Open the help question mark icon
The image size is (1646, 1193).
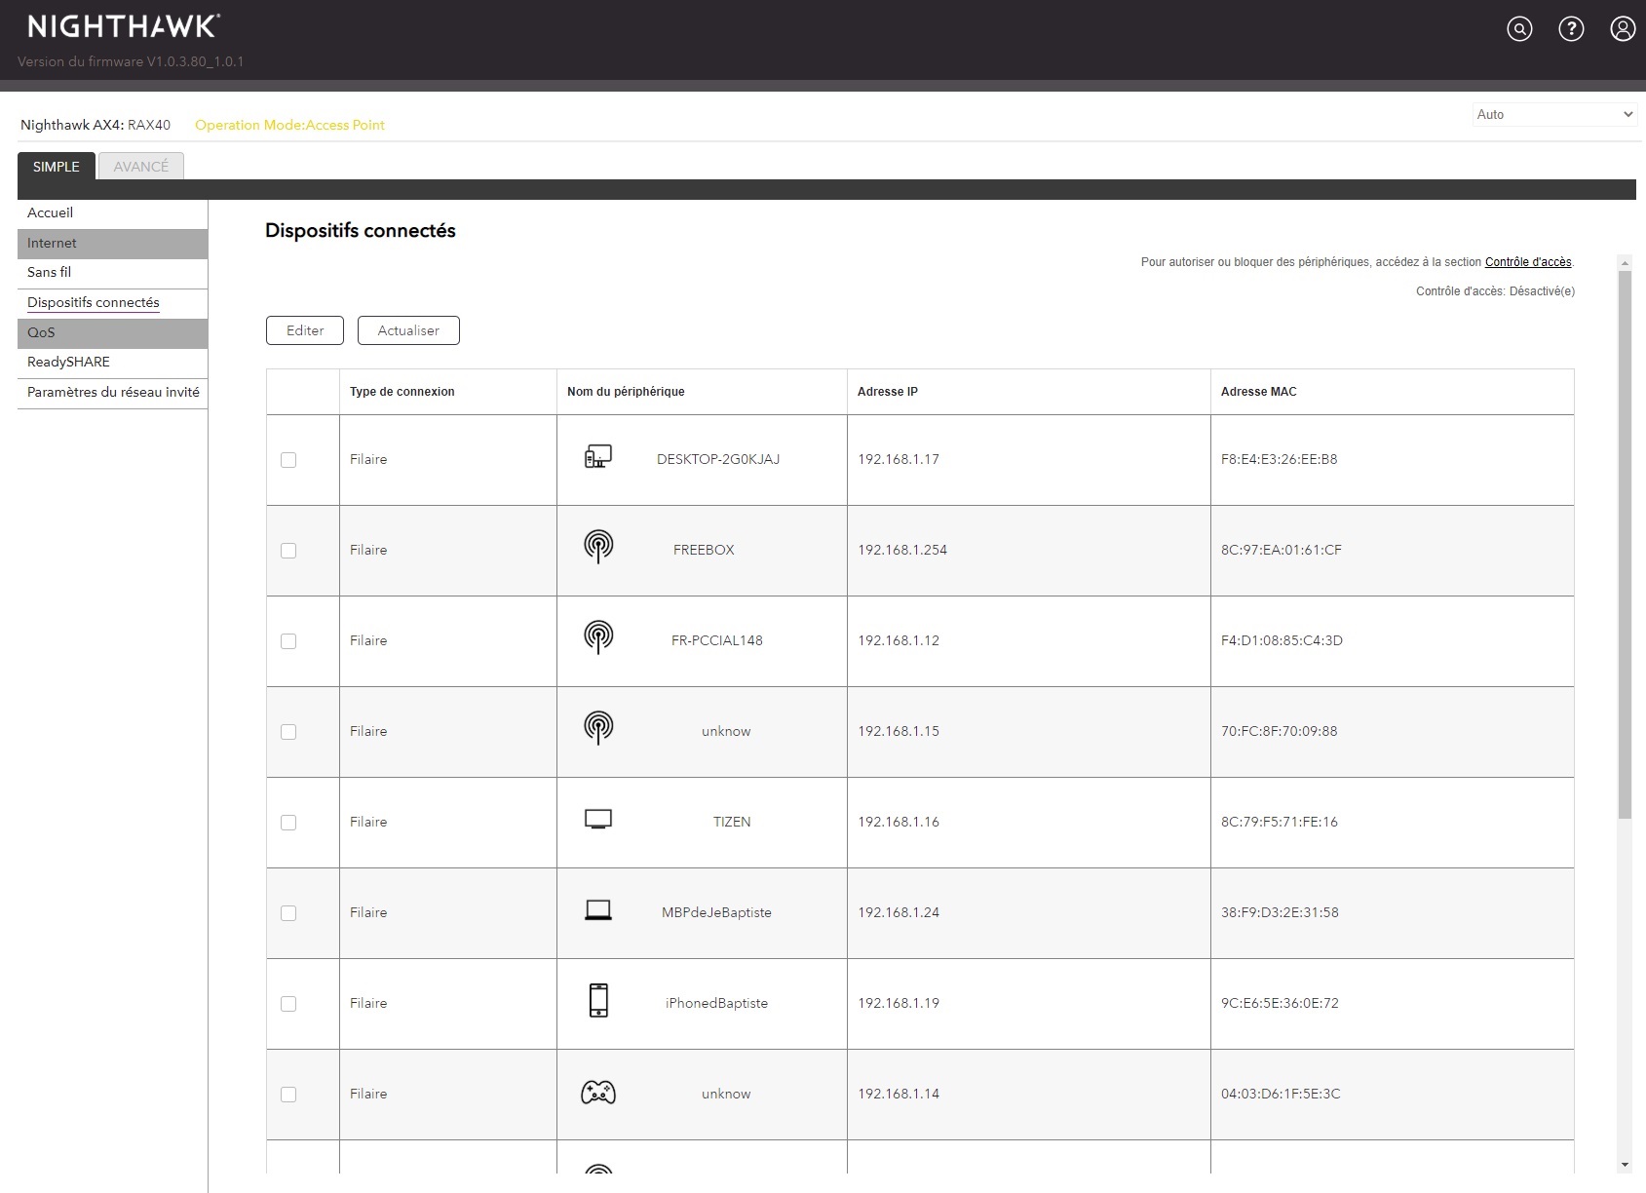pyautogui.click(x=1571, y=29)
